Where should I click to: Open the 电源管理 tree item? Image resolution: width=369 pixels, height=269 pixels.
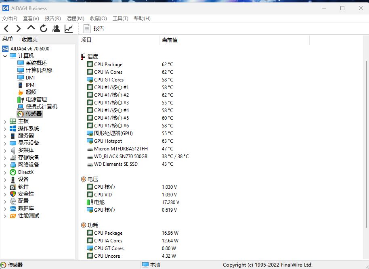coord(32,100)
